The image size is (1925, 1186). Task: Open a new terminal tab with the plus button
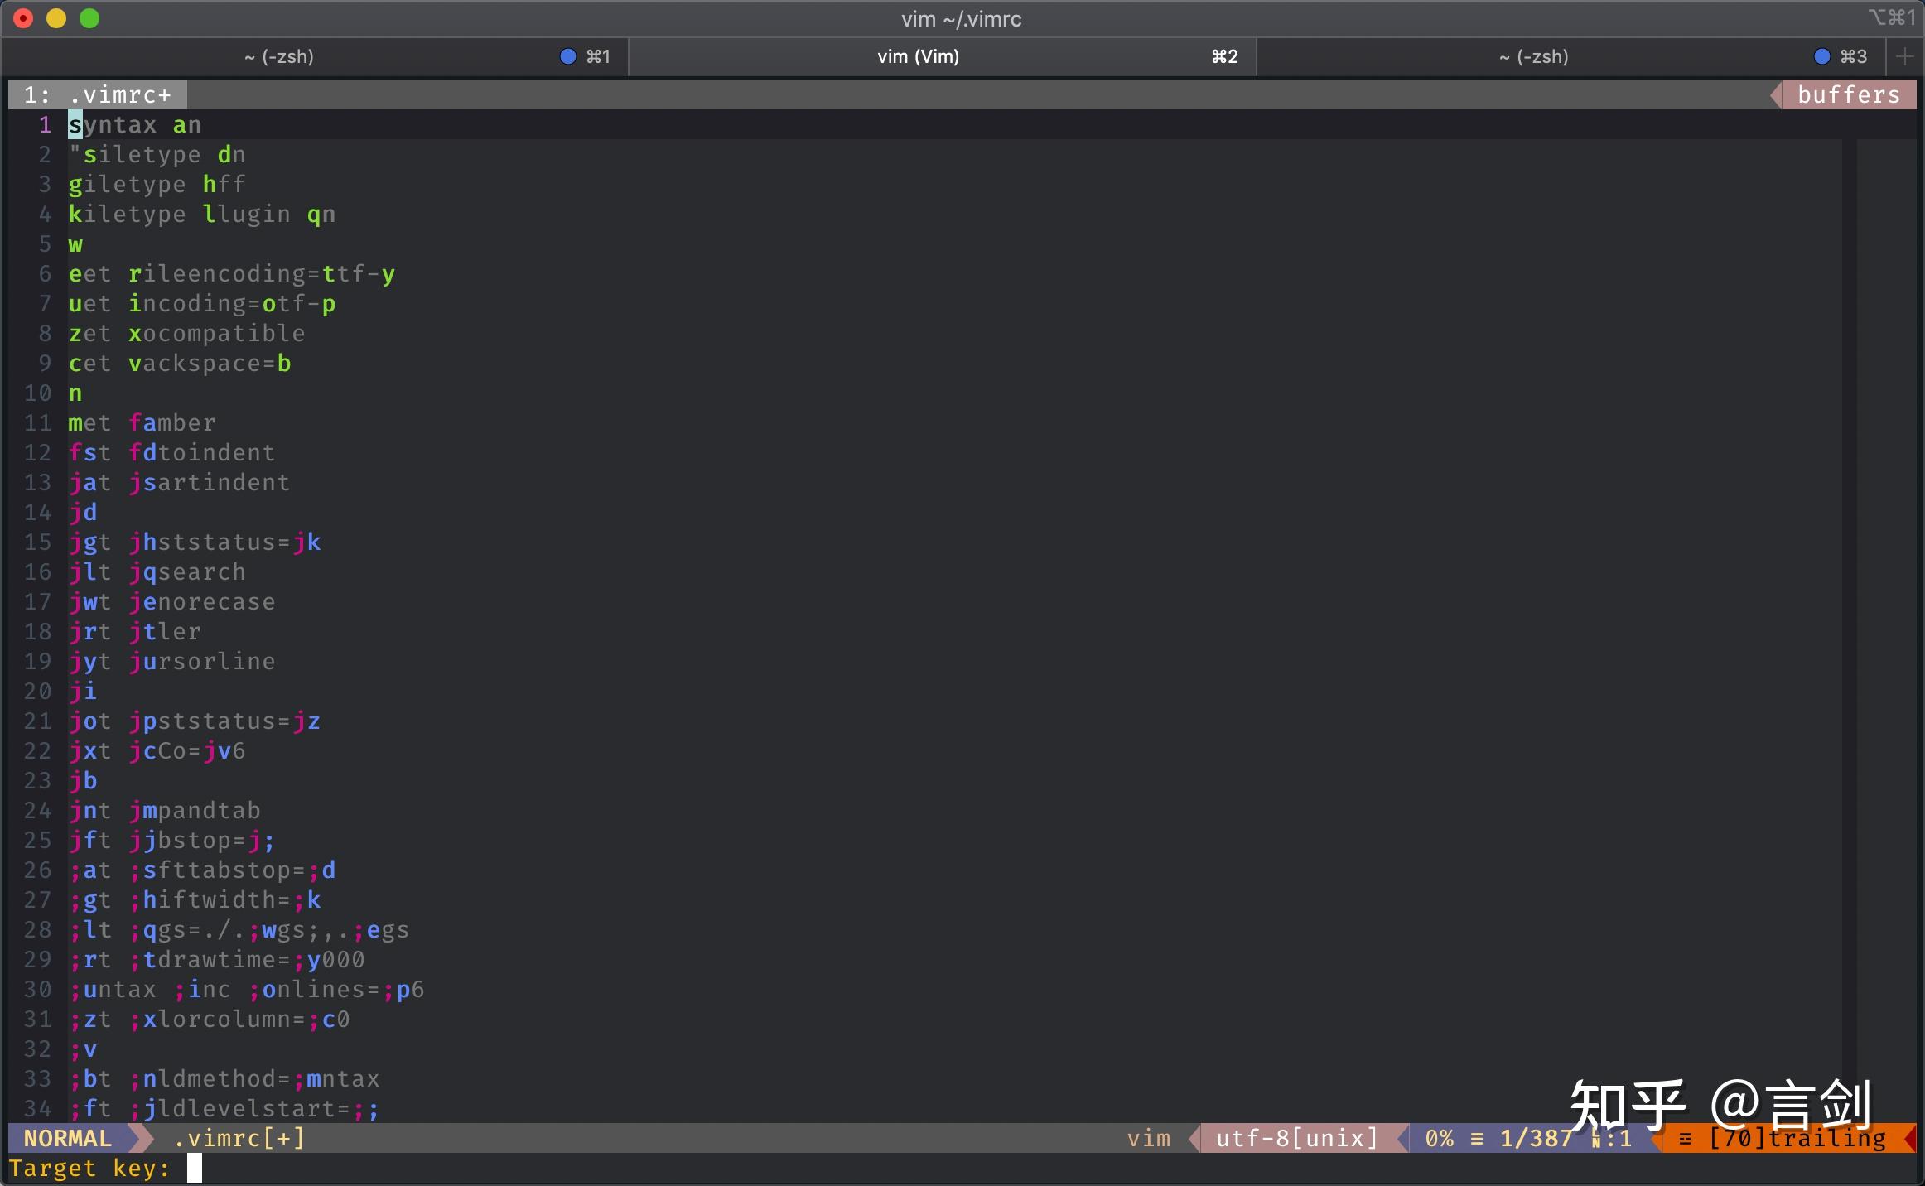click(x=1904, y=56)
